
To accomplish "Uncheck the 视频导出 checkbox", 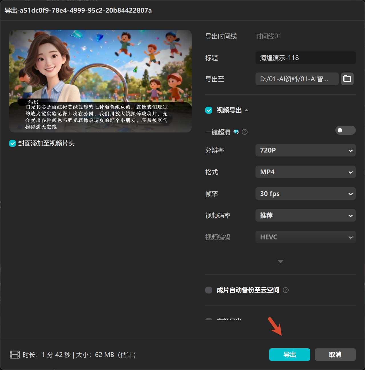I will coord(208,110).
